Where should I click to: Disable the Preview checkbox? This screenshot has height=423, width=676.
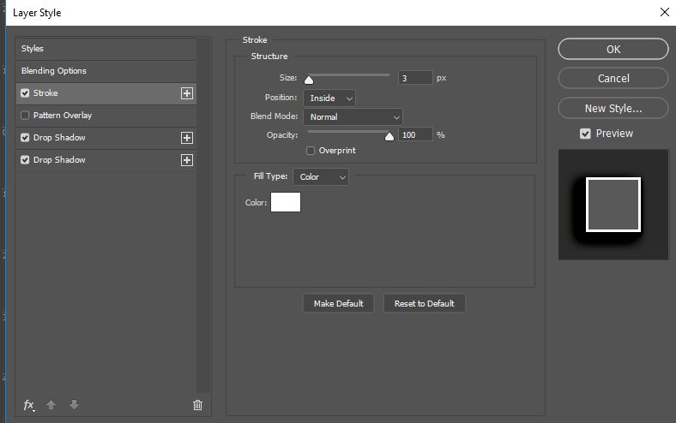pos(585,134)
